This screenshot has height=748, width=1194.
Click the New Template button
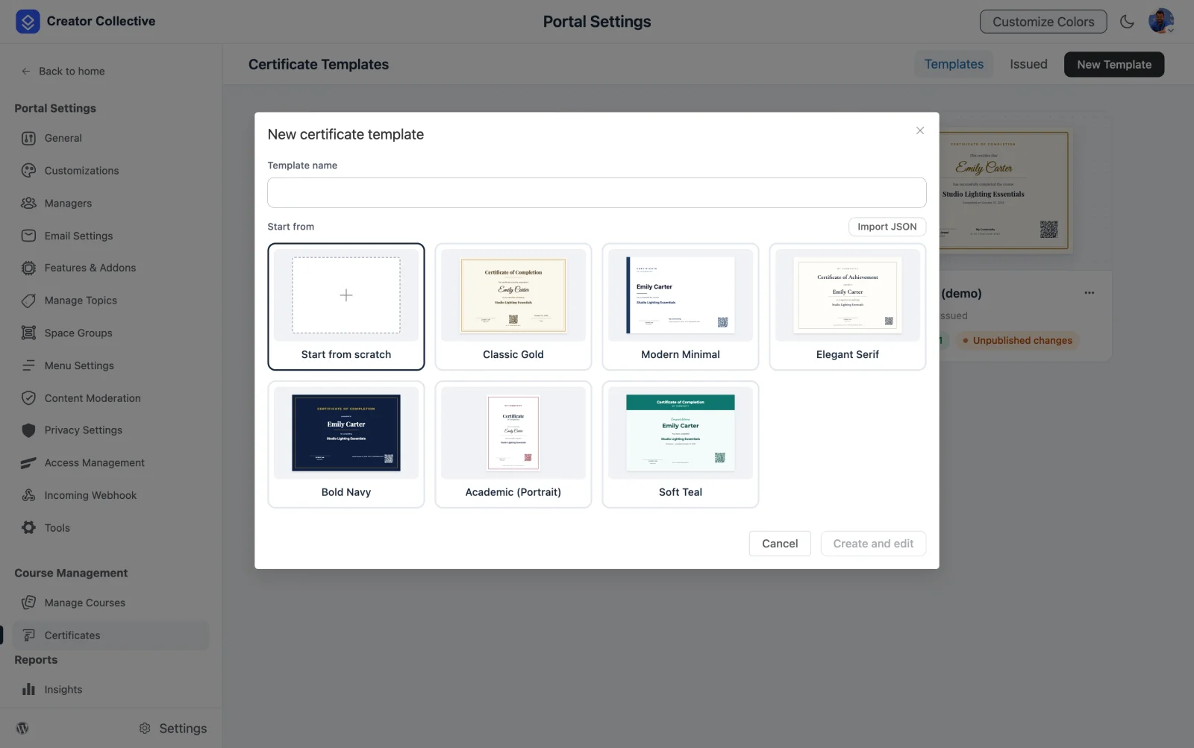[x=1114, y=64]
